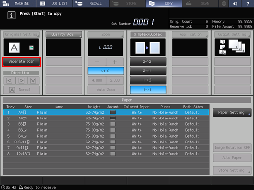Screen dimensions: 254x190
Task: Switch to the SCAN tab
Action: point(200,3)
